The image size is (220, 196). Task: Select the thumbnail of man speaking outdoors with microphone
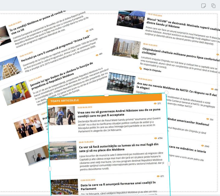coord(61,116)
